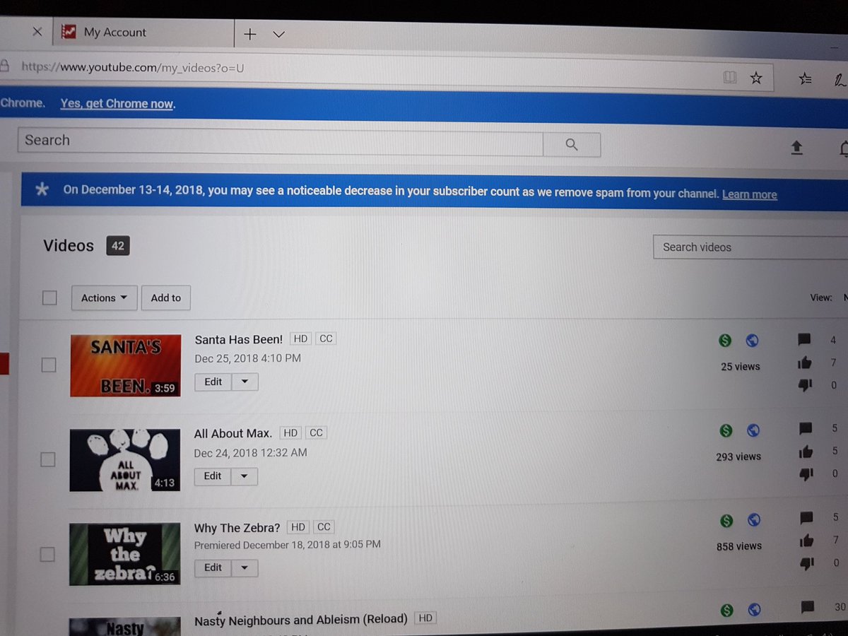Click the date Dec 25, 2018 4:10 PM
This screenshot has width=848, height=636.
(248, 358)
